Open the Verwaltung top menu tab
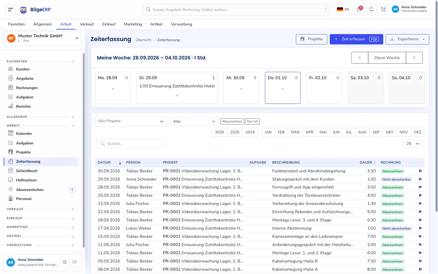Viewport: 438px width, 274px height. 181,24
